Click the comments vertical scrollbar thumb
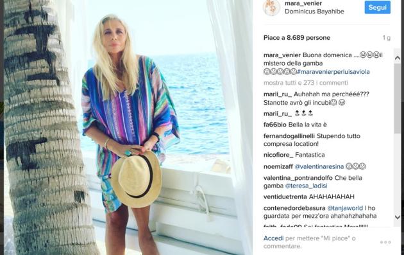 pyautogui.click(x=398, y=98)
